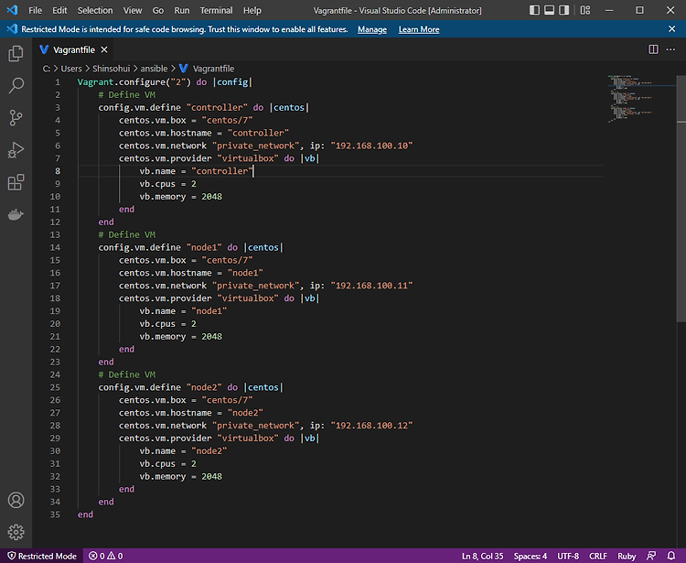This screenshot has width=686, height=563.
Task: Open the Extensions view
Action: pos(16,182)
